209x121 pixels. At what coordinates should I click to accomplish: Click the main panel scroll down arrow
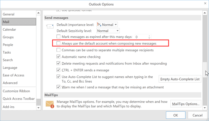(205, 108)
